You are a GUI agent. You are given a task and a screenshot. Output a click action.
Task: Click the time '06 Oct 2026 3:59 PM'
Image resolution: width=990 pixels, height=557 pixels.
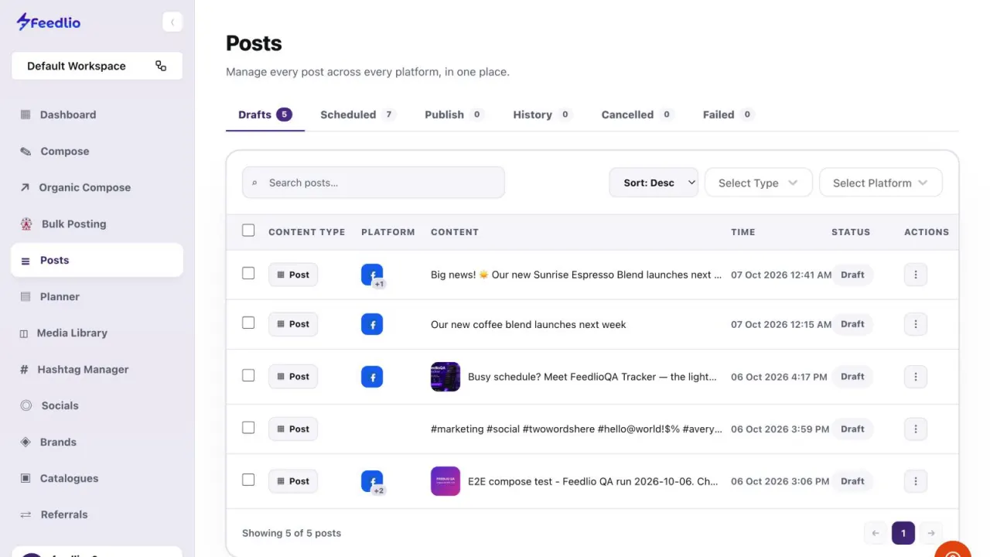click(x=780, y=429)
